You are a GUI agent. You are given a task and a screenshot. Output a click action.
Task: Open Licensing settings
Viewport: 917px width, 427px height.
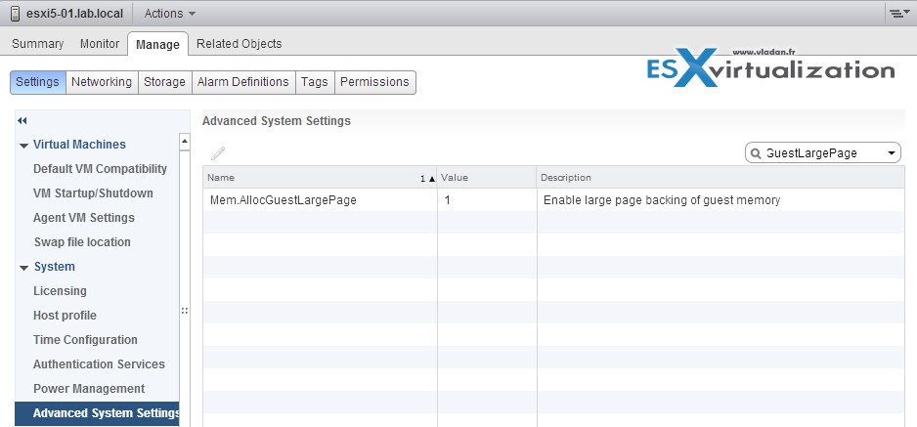tap(60, 291)
